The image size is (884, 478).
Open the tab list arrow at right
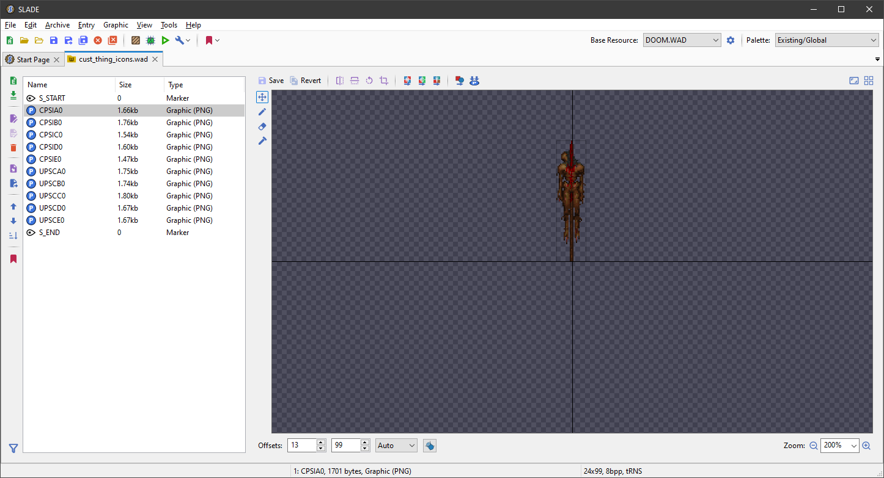pos(878,60)
